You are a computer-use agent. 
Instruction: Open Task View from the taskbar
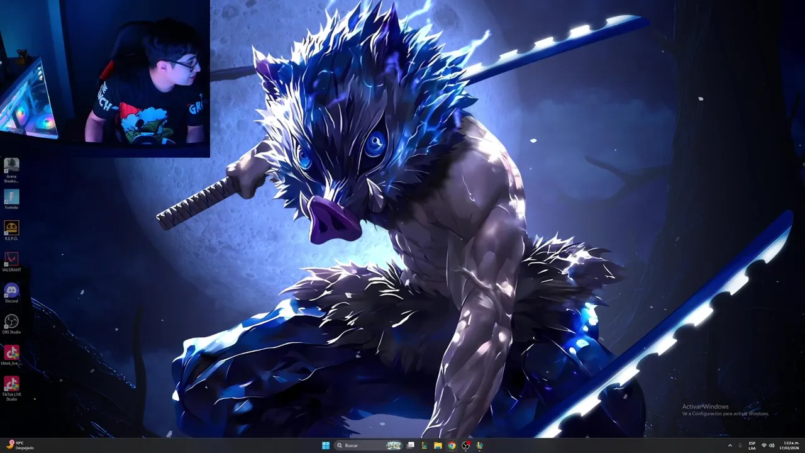[x=411, y=445]
